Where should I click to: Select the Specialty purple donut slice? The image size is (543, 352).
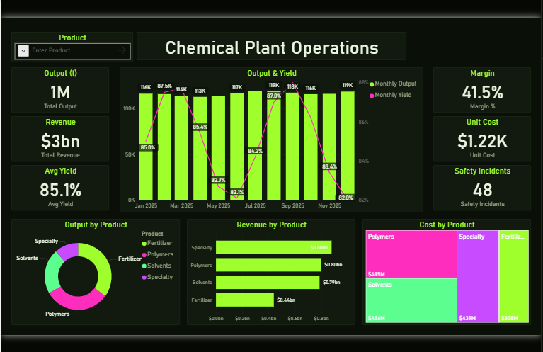[x=69, y=250]
